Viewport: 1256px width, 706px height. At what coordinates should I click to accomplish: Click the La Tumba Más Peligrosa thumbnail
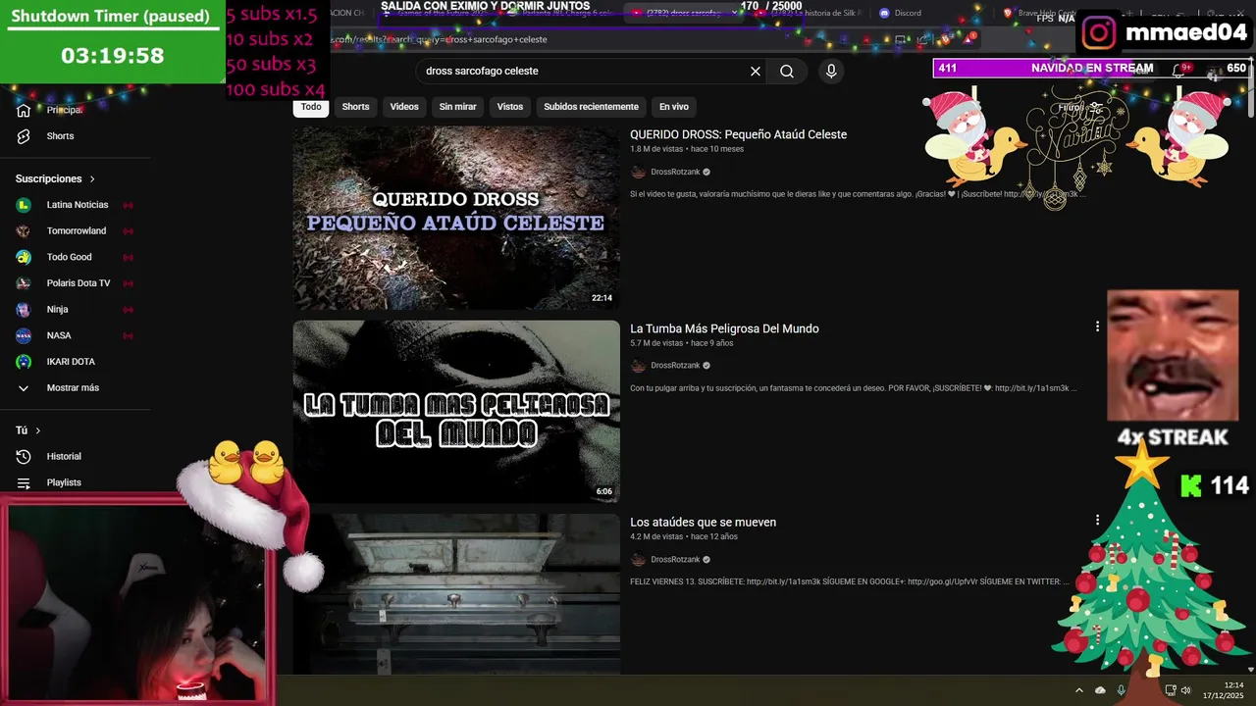(x=456, y=412)
